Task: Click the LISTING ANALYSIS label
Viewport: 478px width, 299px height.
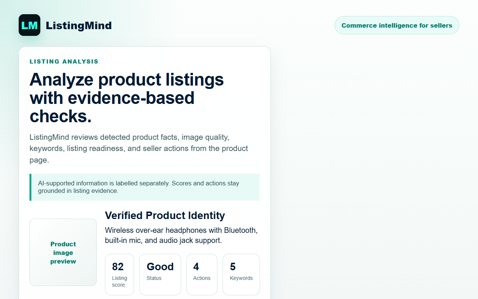Action: click(64, 62)
